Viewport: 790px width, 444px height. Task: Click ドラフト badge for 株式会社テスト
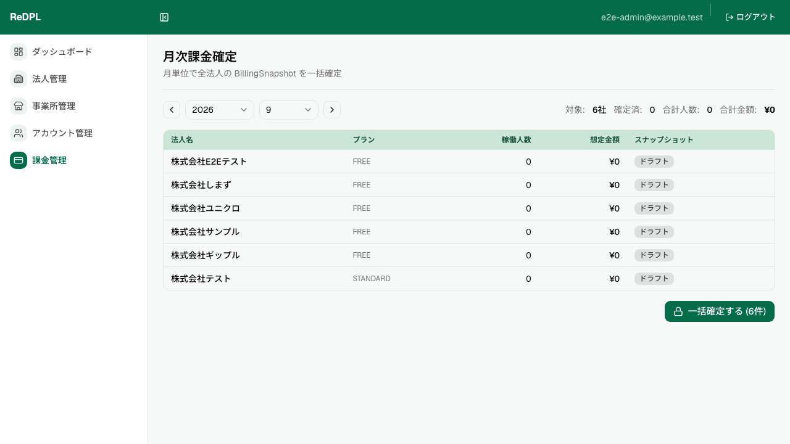coord(654,279)
